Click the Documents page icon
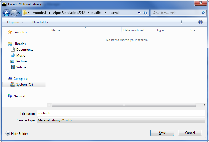The width and height of the screenshot is (209, 142). tap(13, 50)
